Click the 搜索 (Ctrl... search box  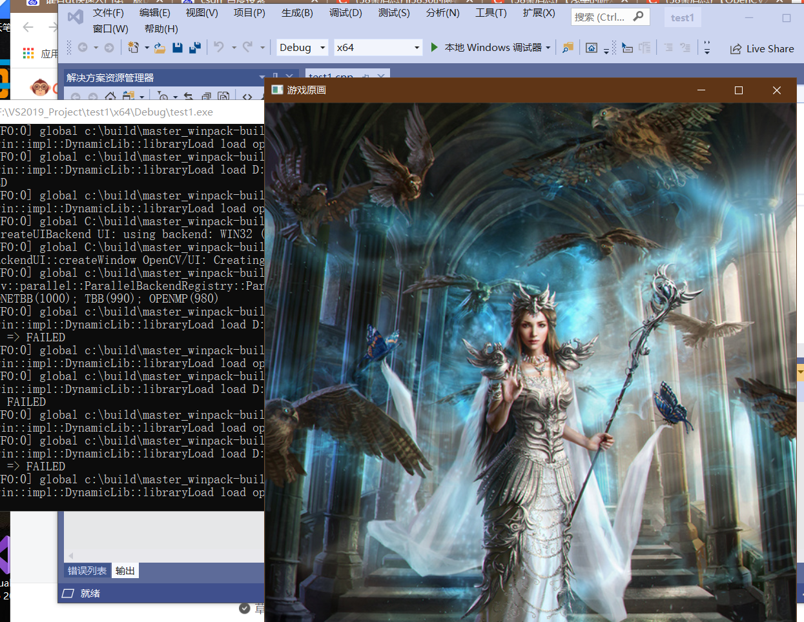coord(609,17)
